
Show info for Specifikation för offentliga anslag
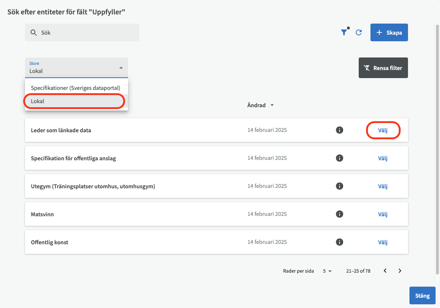point(340,158)
